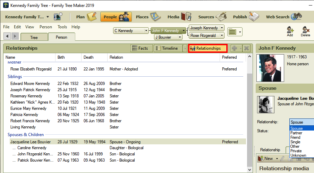
Task: Open the View menu
Action: 29,27
